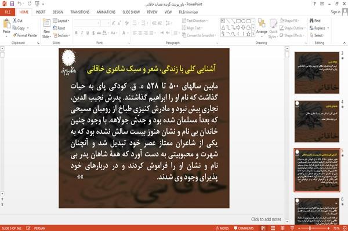Collapse the ribbon with the caret
This screenshot has width=348, height=231.
(x=344, y=43)
